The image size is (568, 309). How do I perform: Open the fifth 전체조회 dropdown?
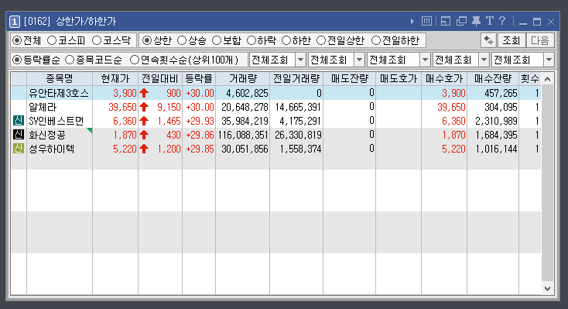pyautogui.click(x=549, y=60)
